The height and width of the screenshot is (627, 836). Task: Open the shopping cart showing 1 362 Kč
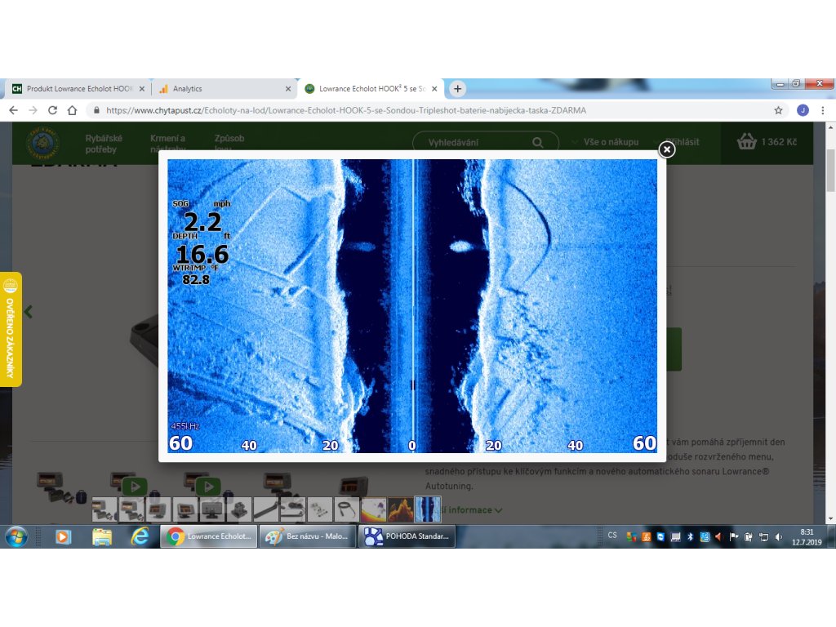pyautogui.click(x=766, y=142)
